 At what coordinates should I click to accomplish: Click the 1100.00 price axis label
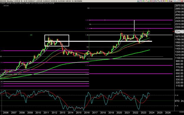click(179, 58)
